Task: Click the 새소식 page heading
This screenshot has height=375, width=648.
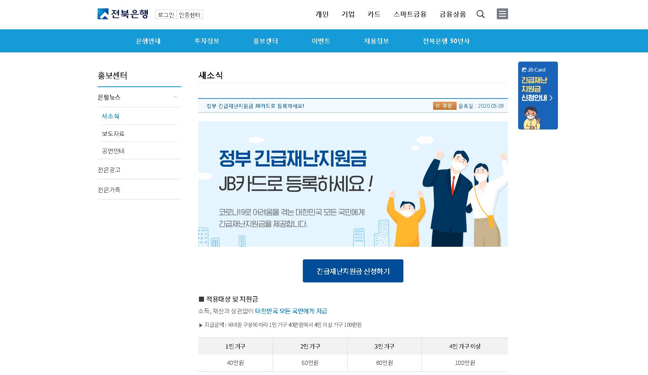Action: point(211,75)
